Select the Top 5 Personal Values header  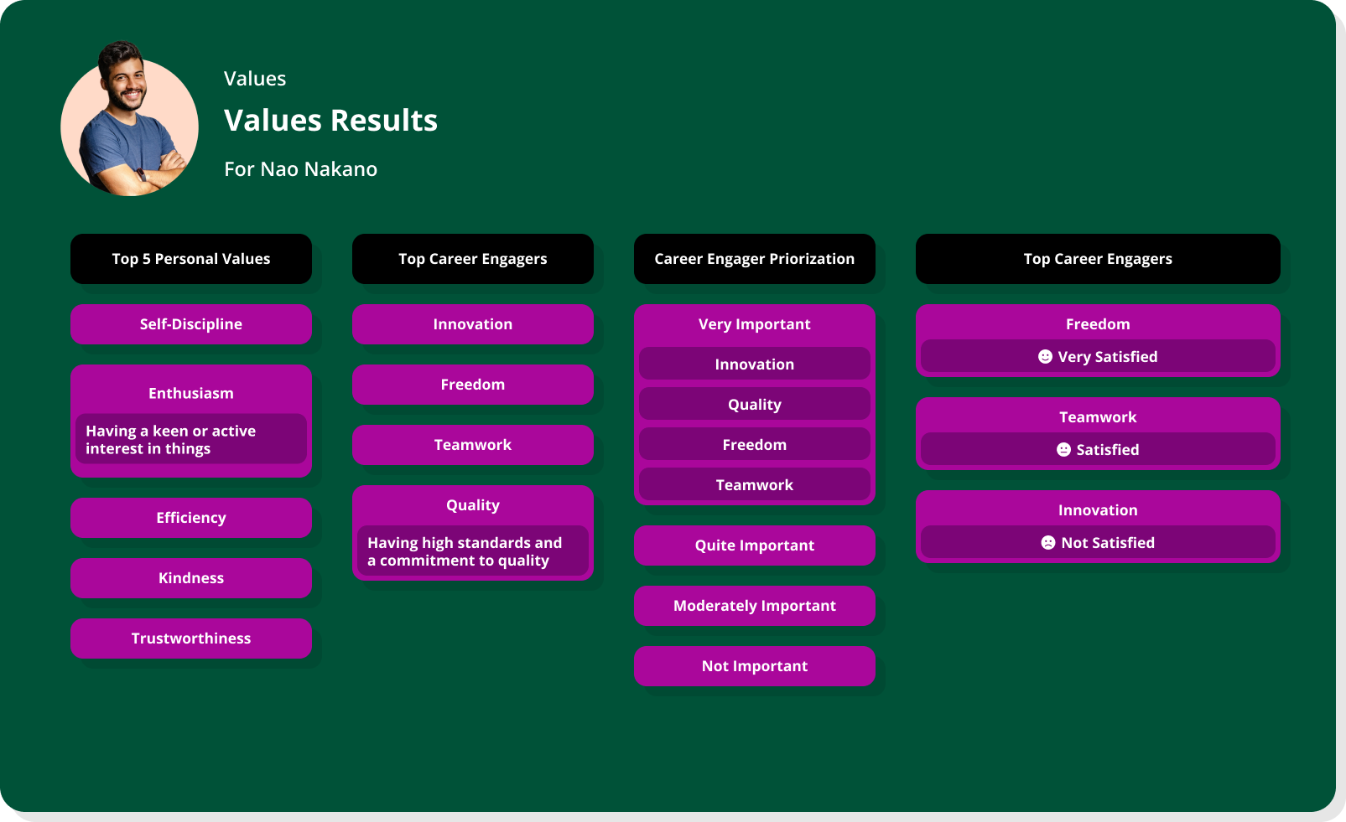tap(191, 259)
